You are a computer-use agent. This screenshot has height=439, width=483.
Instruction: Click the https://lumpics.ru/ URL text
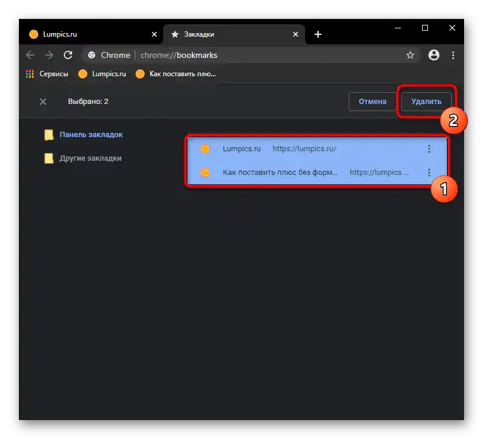click(304, 149)
